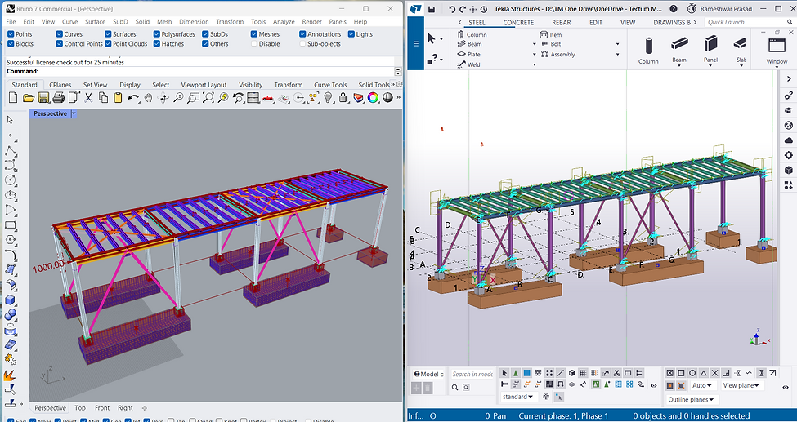Open the Plate dropdown arrow in Tekla
Viewport: 797px width, 422px height.
pyautogui.click(x=535, y=55)
